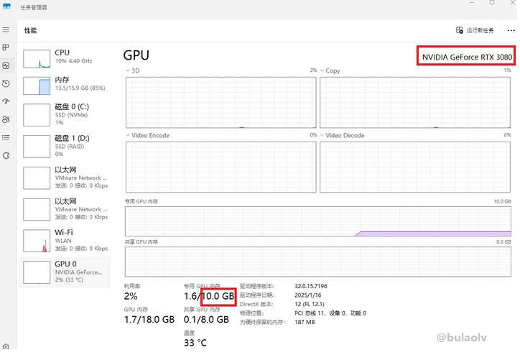Image resolution: width=520 pixels, height=355 pixels.
Task: Open Startup apps gauge icon in sidebar
Action: coord(6,101)
